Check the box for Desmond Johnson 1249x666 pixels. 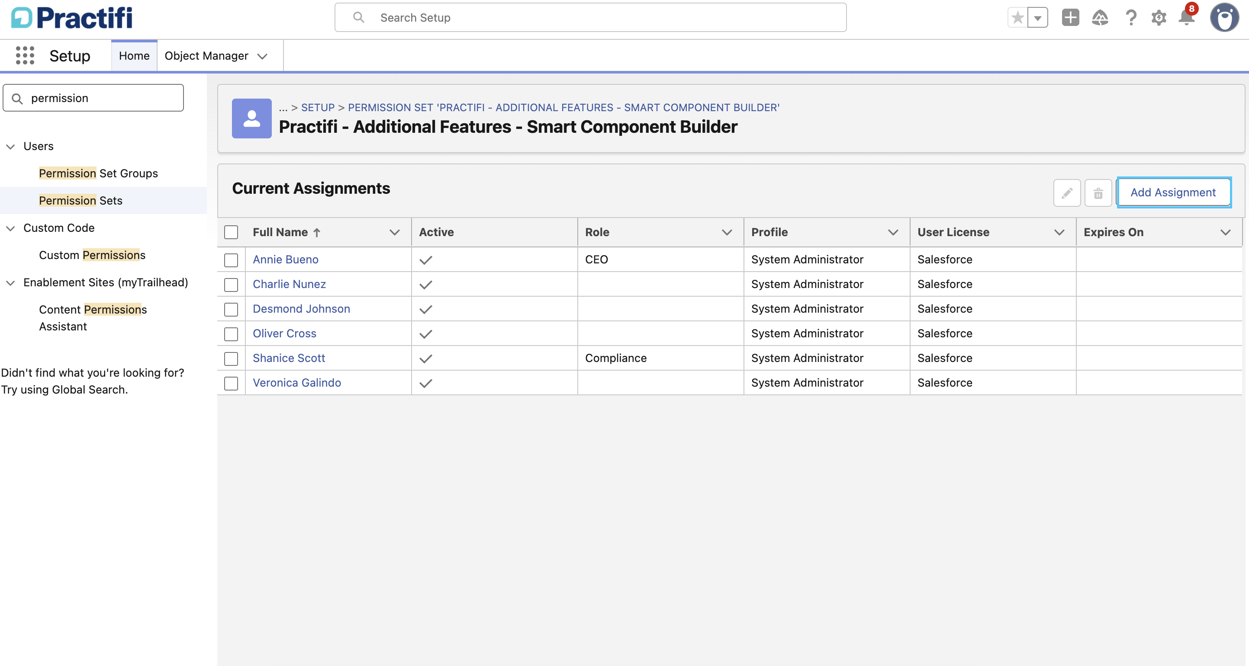click(x=231, y=309)
